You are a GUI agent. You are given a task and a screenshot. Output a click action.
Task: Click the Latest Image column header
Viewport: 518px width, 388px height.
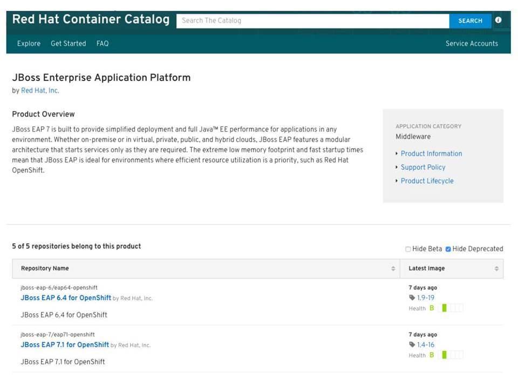pos(452,268)
